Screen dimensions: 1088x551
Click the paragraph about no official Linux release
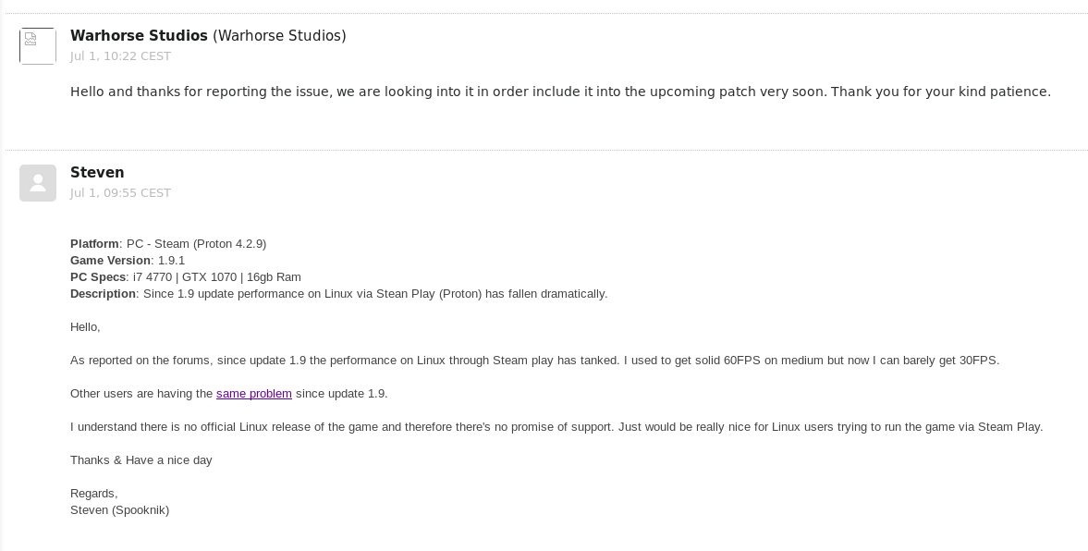click(556, 427)
